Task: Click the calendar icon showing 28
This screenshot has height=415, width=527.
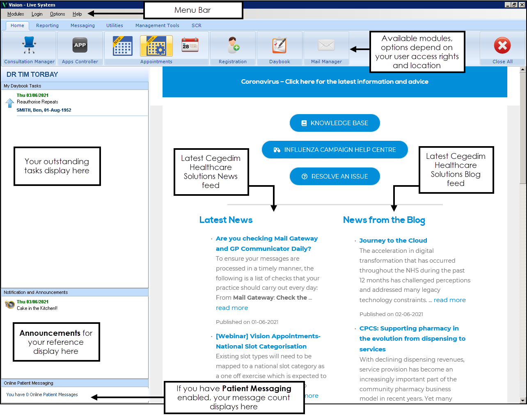Action: click(190, 45)
